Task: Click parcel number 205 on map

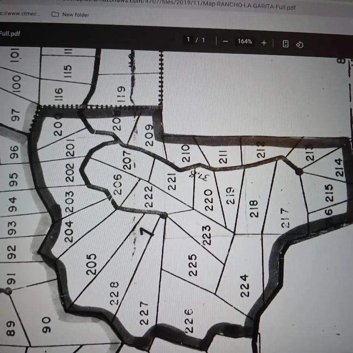Action: click(x=91, y=264)
